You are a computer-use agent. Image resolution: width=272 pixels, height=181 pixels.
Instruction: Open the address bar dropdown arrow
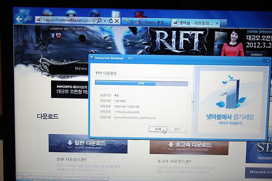click(105, 21)
